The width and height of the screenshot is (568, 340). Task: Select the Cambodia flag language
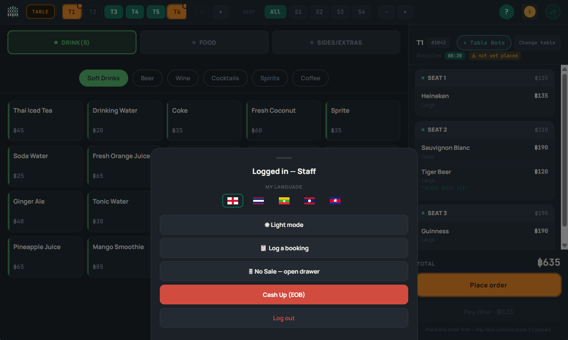(x=335, y=200)
